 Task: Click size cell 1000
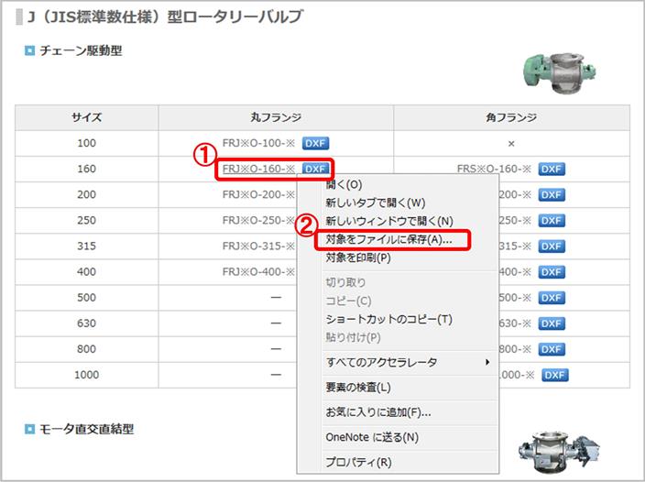87,375
